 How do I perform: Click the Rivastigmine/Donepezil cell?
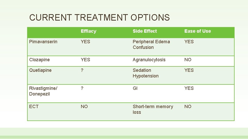[x=43, y=91]
